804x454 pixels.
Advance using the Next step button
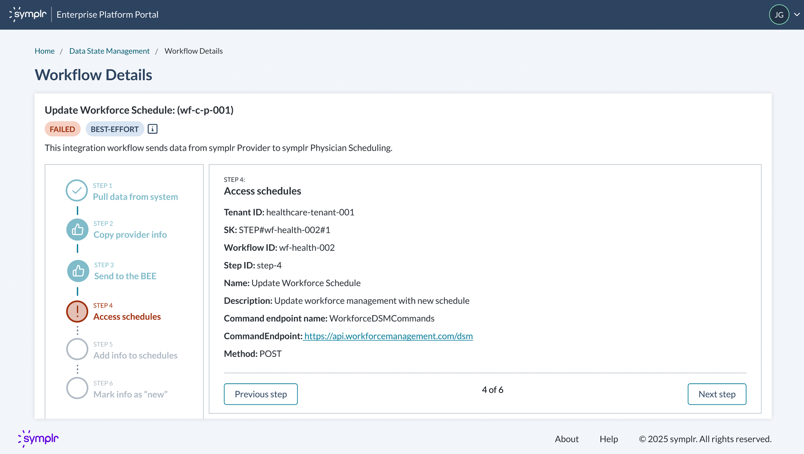pyautogui.click(x=716, y=394)
